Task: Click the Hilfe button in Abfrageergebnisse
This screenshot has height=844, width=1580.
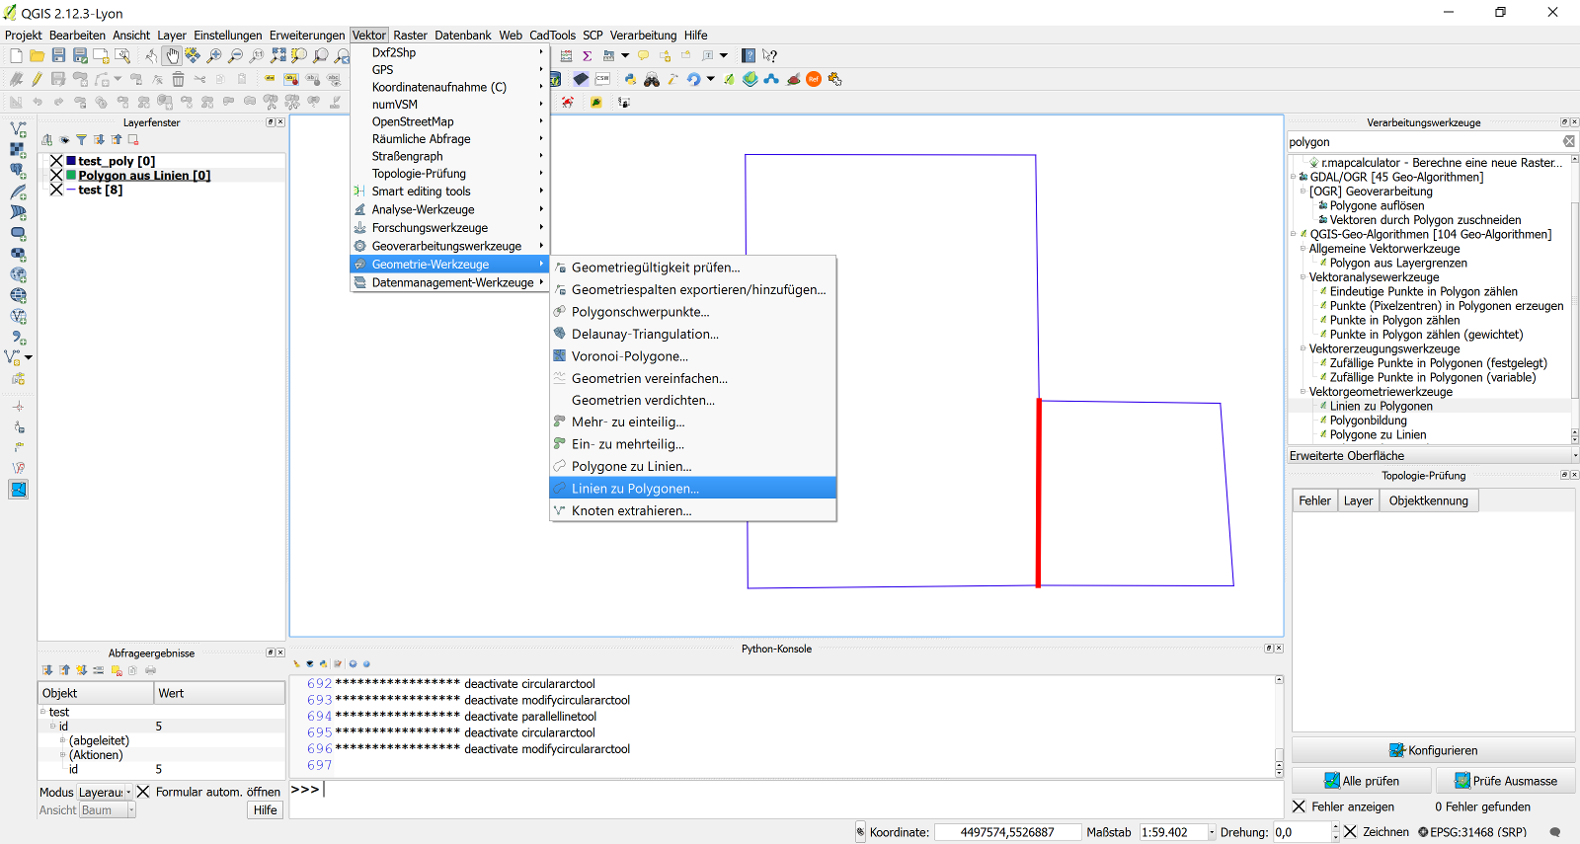Action: pyautogui.click(x=265, y=810)
